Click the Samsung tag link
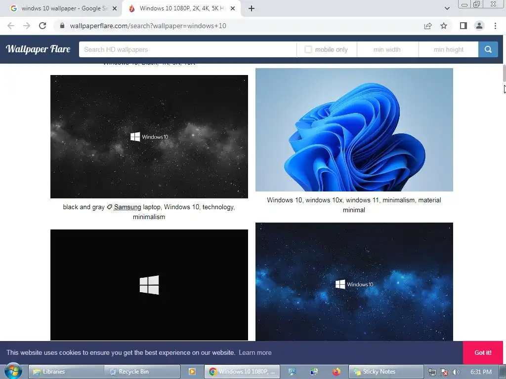The height and width of the screenshot is (379, 506). pos(127,207)
